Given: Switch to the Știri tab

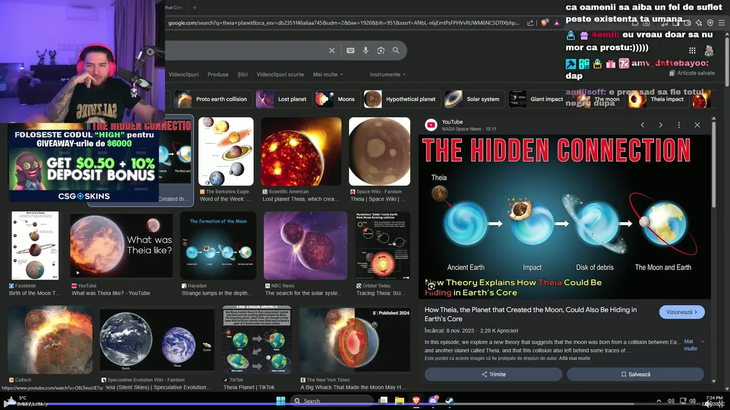Looking at the screenshot, I should coord(242,75).
